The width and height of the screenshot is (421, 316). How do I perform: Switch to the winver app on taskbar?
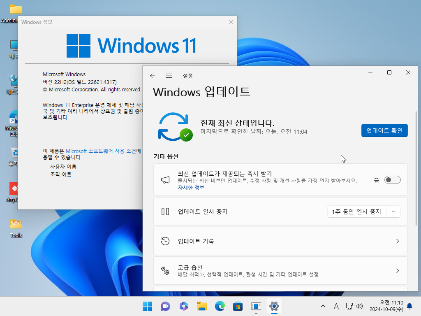(256, 306)
